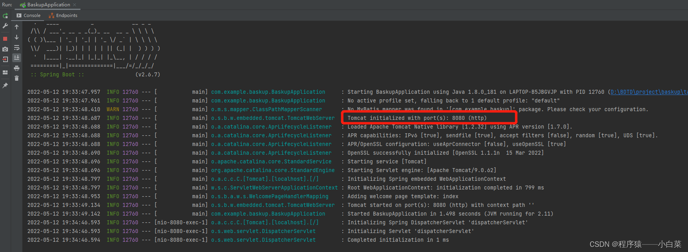Screen dimensions: 688x252
Task: Click 'APR capabilities: IPv6 [true]' log message
Action: click(x=503, y=135)
